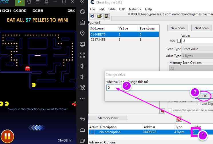Click the save floppy icon in Cheat Engine
The height and width of the screenshot is (144, 213).
click(x=106, y=16)
